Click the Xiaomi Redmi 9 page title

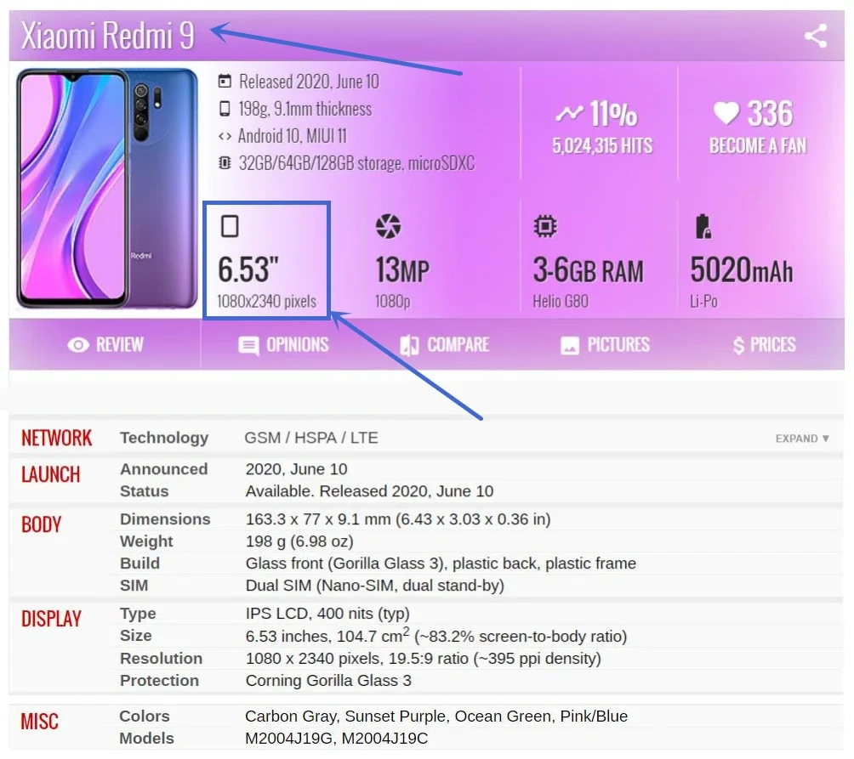click(x=108, y=36)
